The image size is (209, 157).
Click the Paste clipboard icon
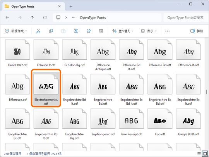point(63,31)
